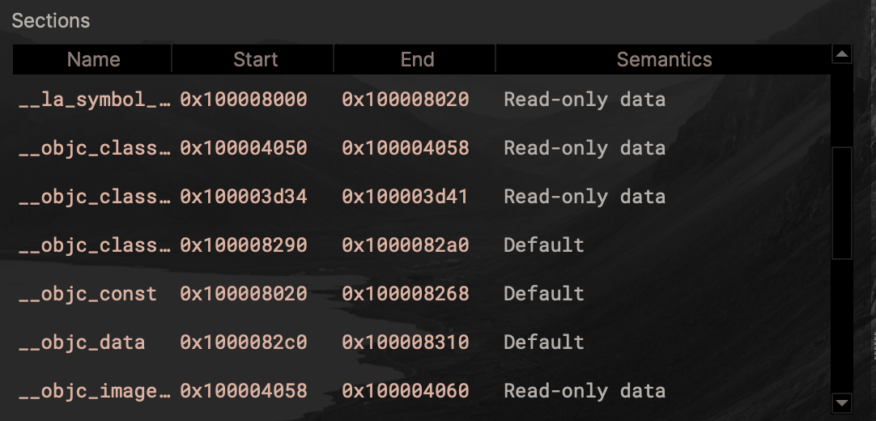876x421 pixels.
Task: Select end address 0x100008310
Action: click(406, 342)
